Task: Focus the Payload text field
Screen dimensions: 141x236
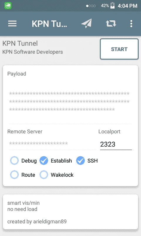Action: 70,101
